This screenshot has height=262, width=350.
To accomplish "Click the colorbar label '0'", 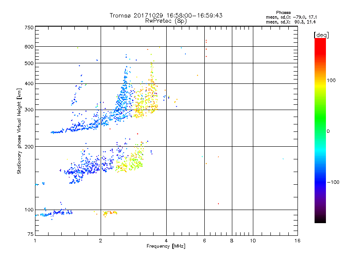I will click(328, 131).
